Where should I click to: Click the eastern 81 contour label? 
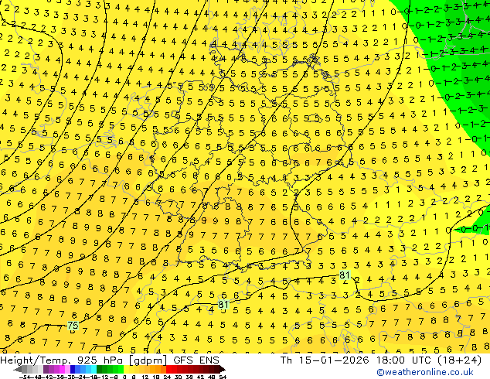tap(345, 275)
